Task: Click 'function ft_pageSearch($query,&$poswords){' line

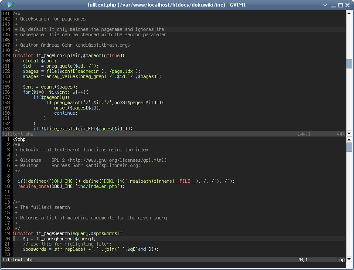Action: (x=67, y=234)
